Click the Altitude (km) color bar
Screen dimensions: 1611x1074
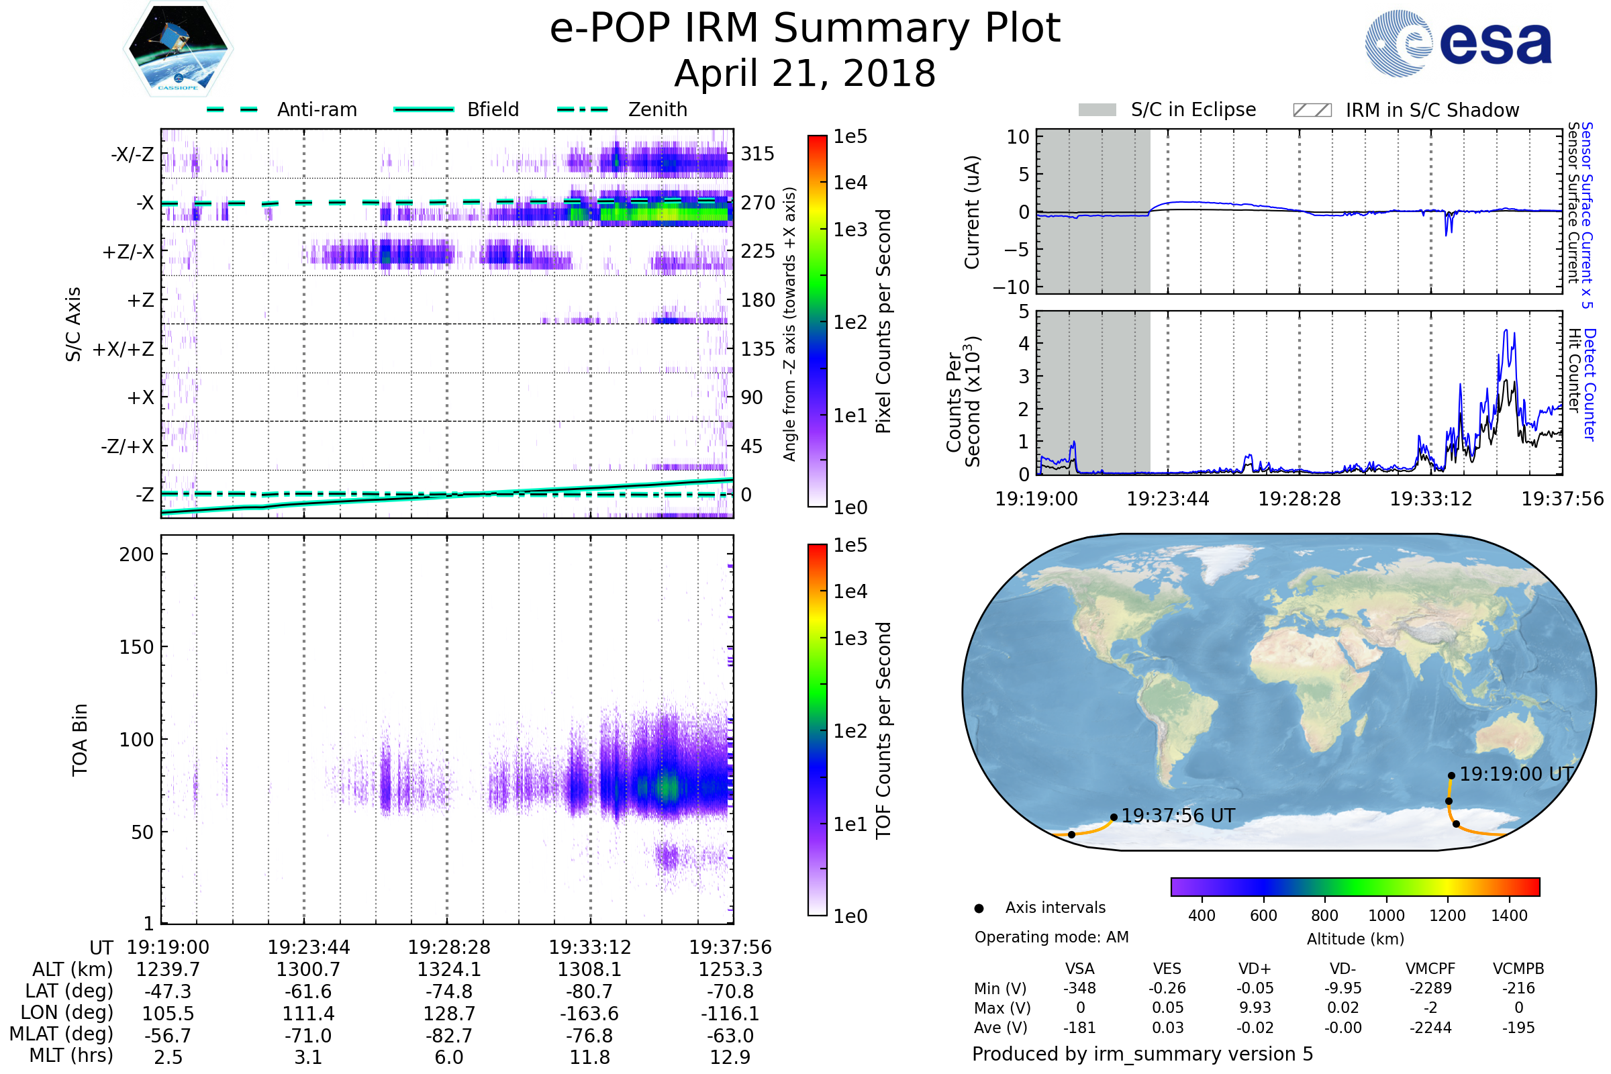click(x=1355, y=886)
